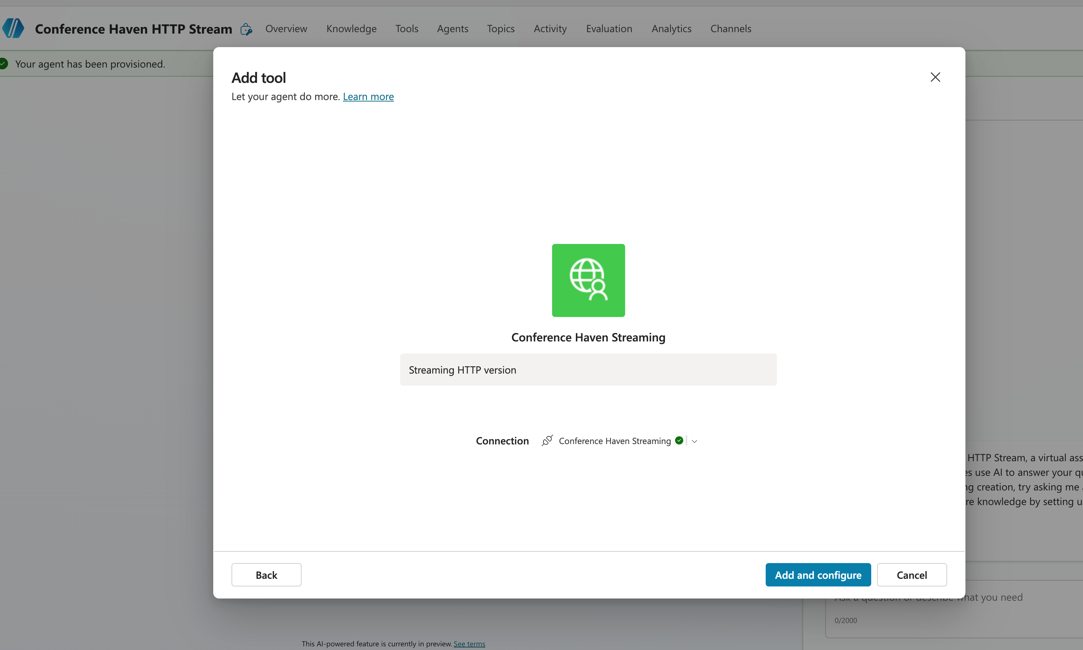The image size is (1083, 650).
Task: Open the Learn more link
Action: coord(368,96)
